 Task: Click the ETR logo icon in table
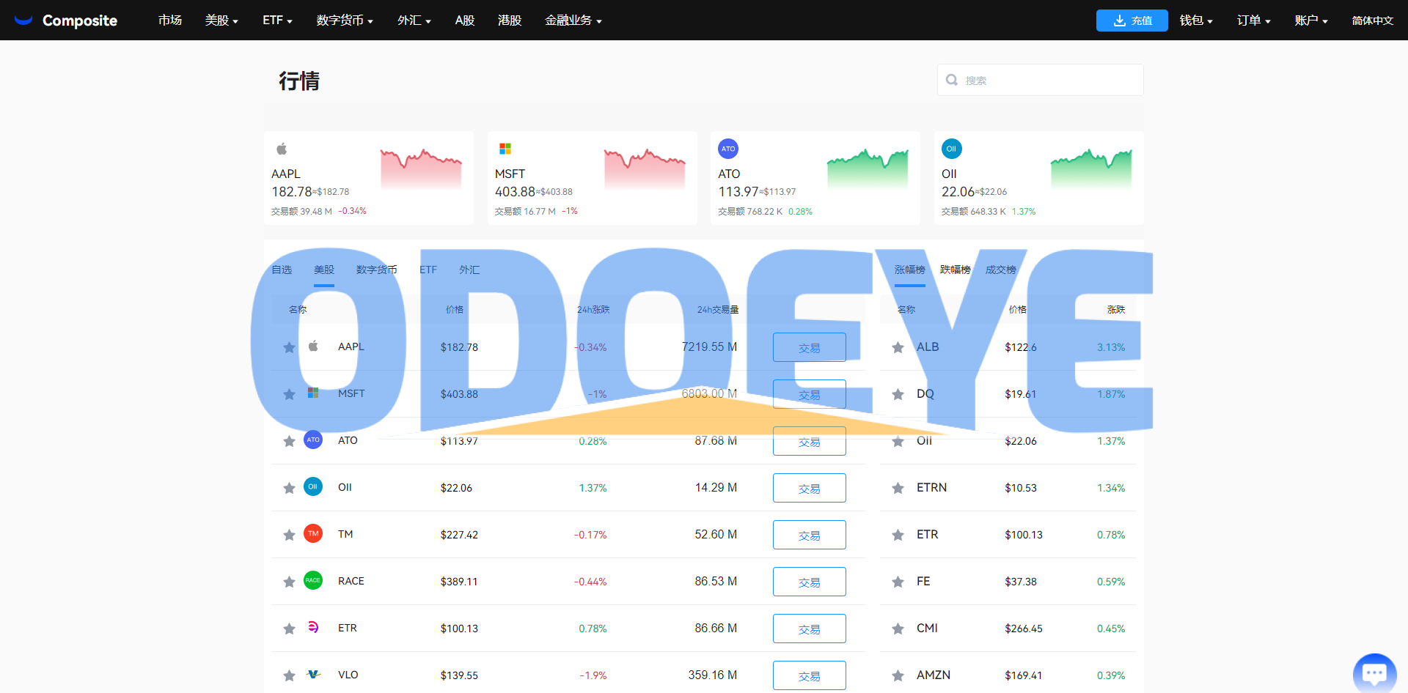[x=313, y=627]
